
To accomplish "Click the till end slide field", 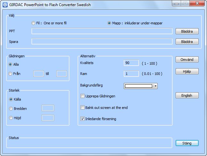I will pyautogui.click(x=62, y=74).
